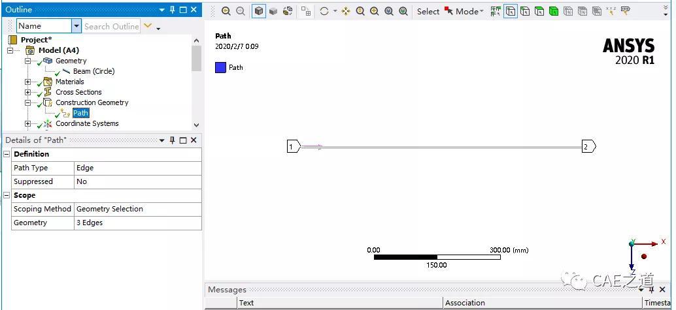Pin the Outline panel
This screenshot has height=310, width=676.
(173, 10)
